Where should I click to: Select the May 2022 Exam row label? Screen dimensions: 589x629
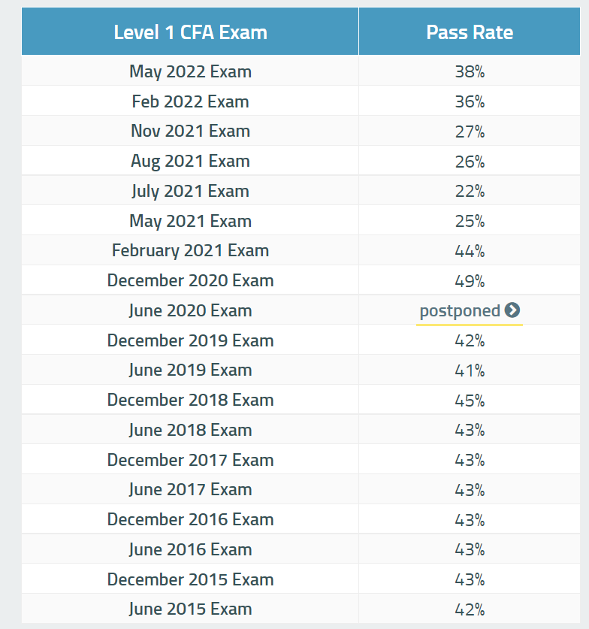click(x=190, y=72)
